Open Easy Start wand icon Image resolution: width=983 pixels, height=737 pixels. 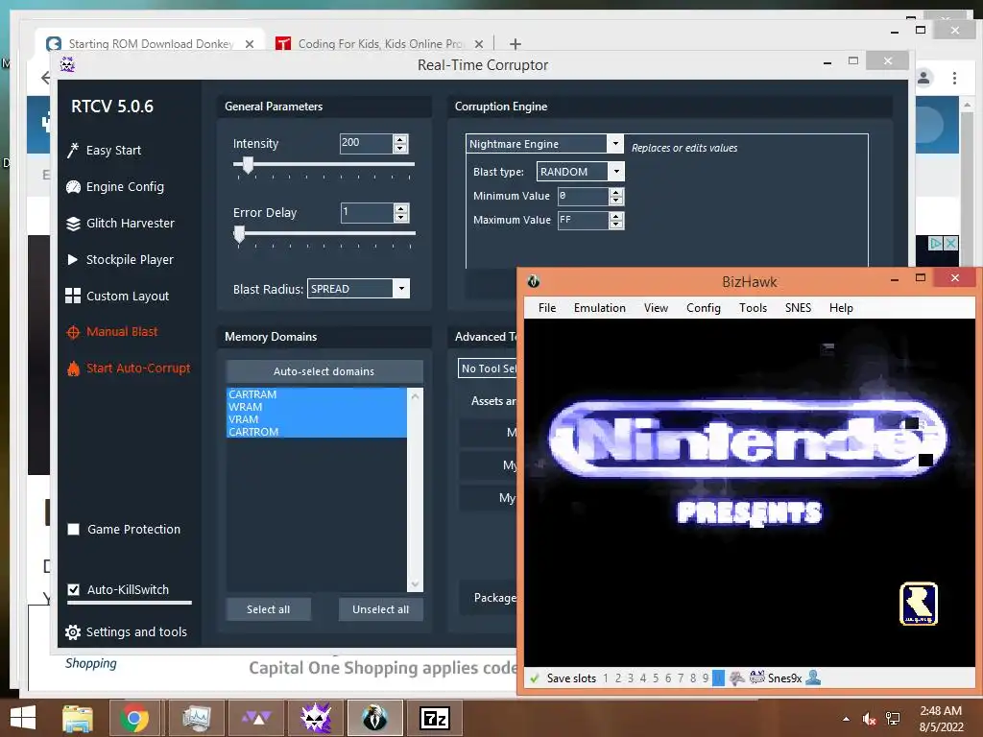73,151
